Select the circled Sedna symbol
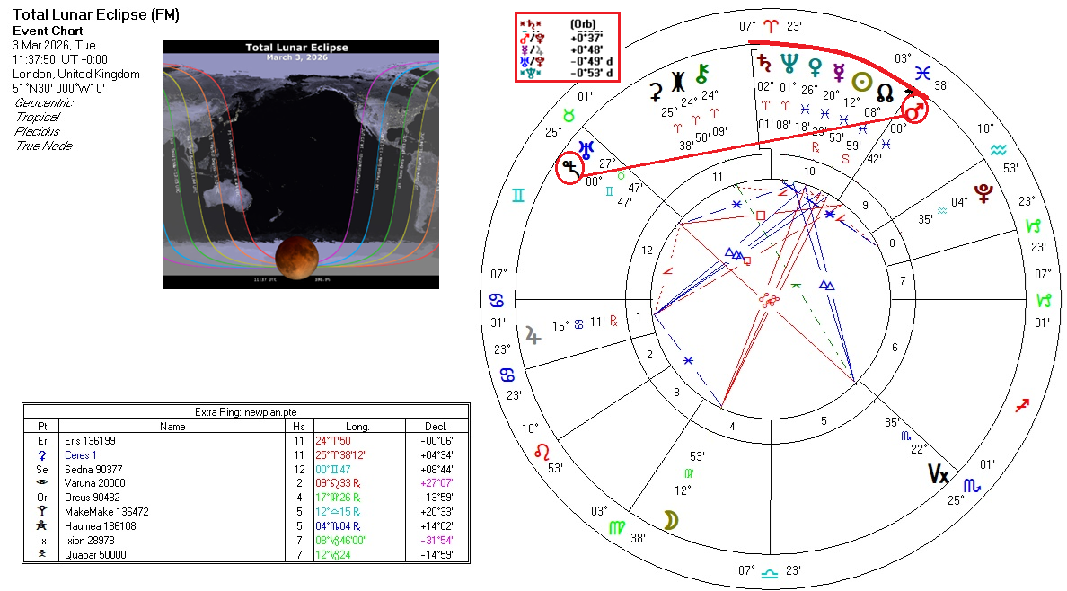 (x=569, y=167)
